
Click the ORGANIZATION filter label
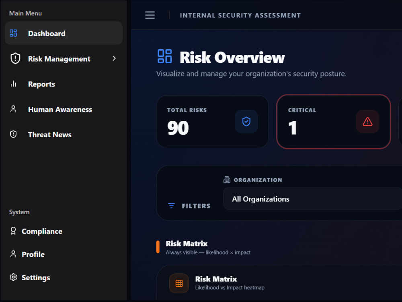click(x=258, y=180)
